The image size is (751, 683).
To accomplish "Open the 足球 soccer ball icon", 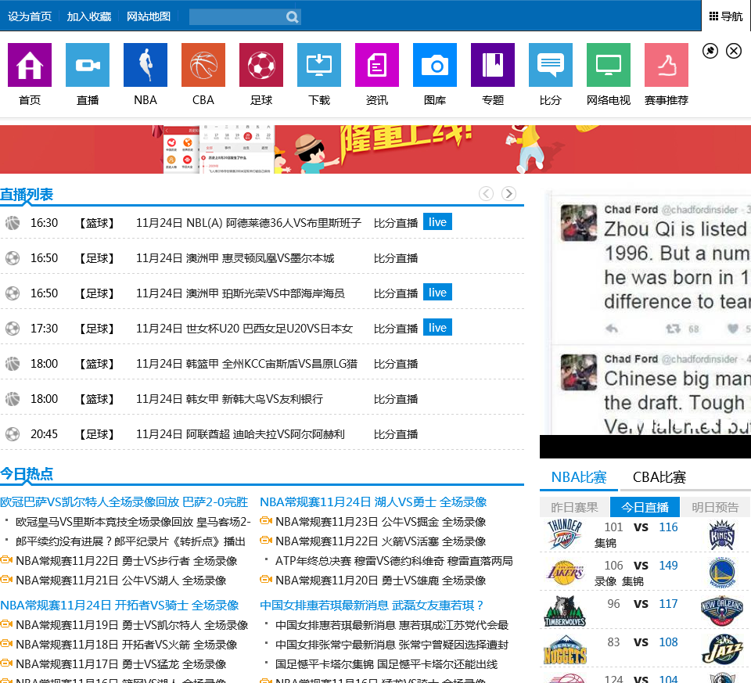I will click(261, 65).
